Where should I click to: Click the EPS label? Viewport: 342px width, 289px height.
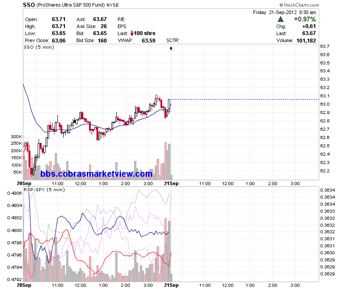122,26
